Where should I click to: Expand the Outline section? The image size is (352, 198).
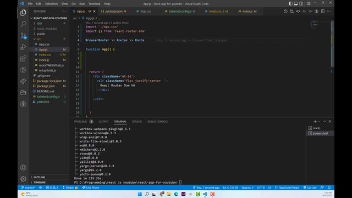point(49,177)
